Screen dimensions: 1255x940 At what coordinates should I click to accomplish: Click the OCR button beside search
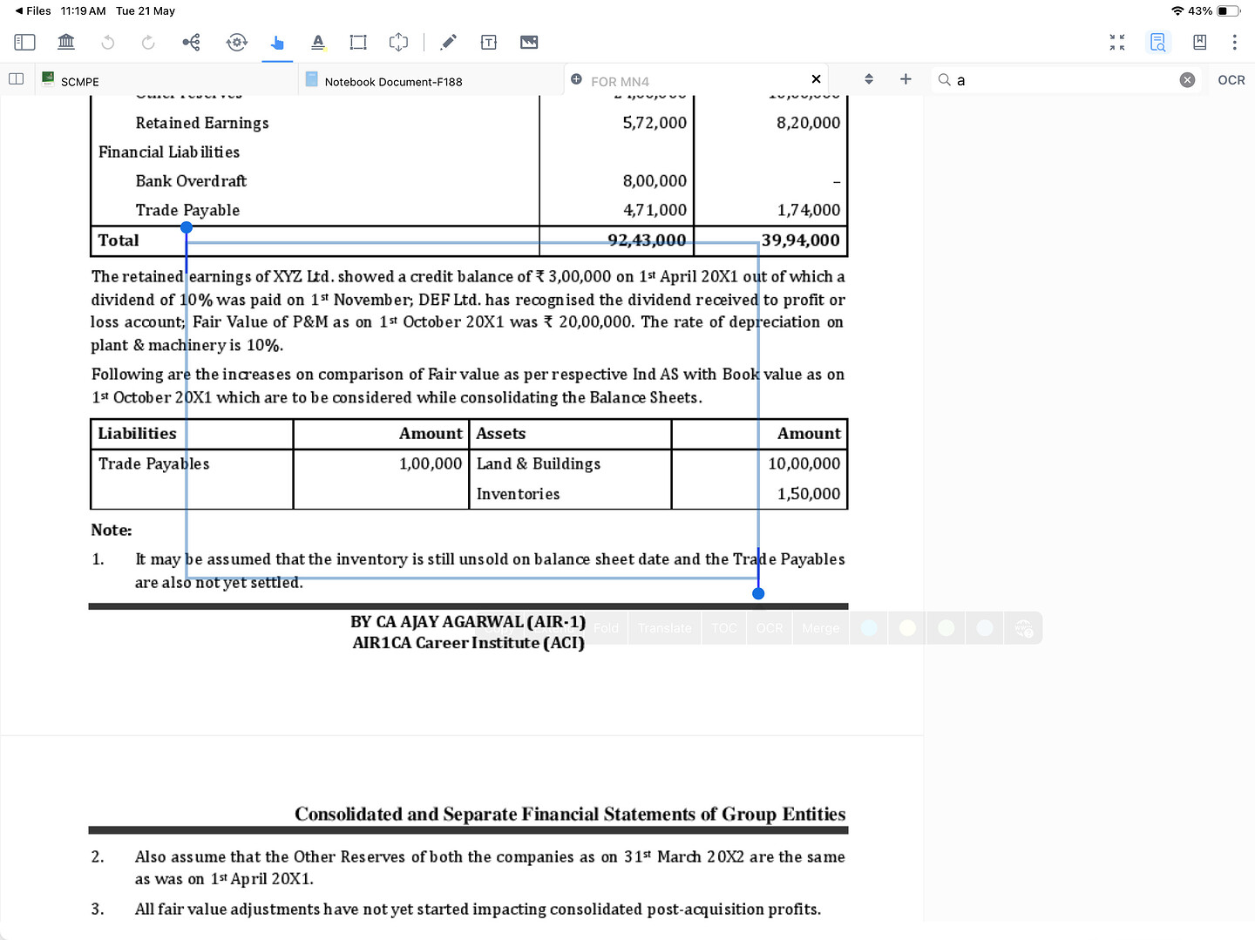(x=1231, y=79)
